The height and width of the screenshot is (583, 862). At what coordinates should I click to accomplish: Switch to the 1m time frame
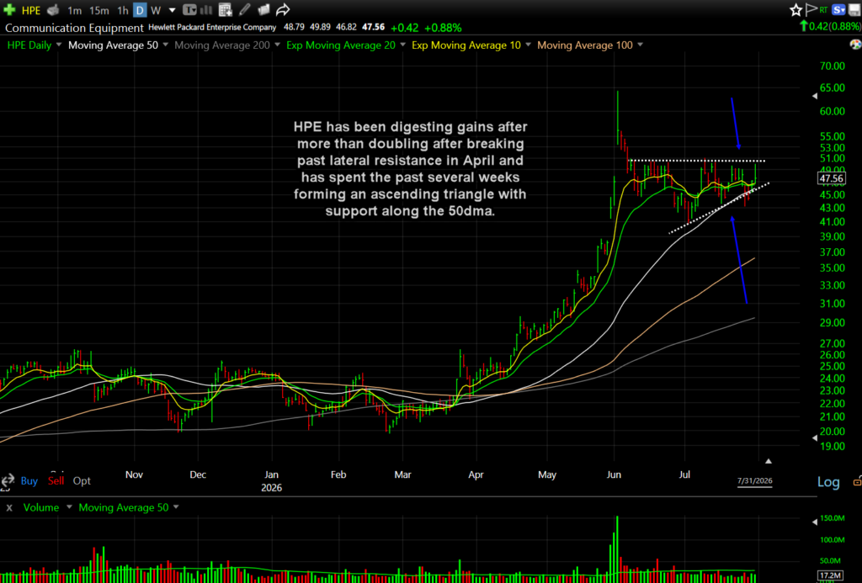[75, 10]
